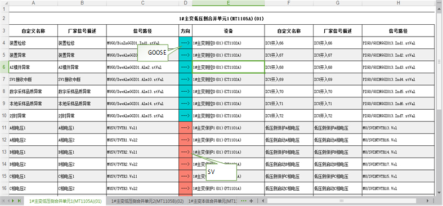Screen dimensions: 443x206
Task: Click the horizontal scrollbar thumb
Action: point(342,201)
